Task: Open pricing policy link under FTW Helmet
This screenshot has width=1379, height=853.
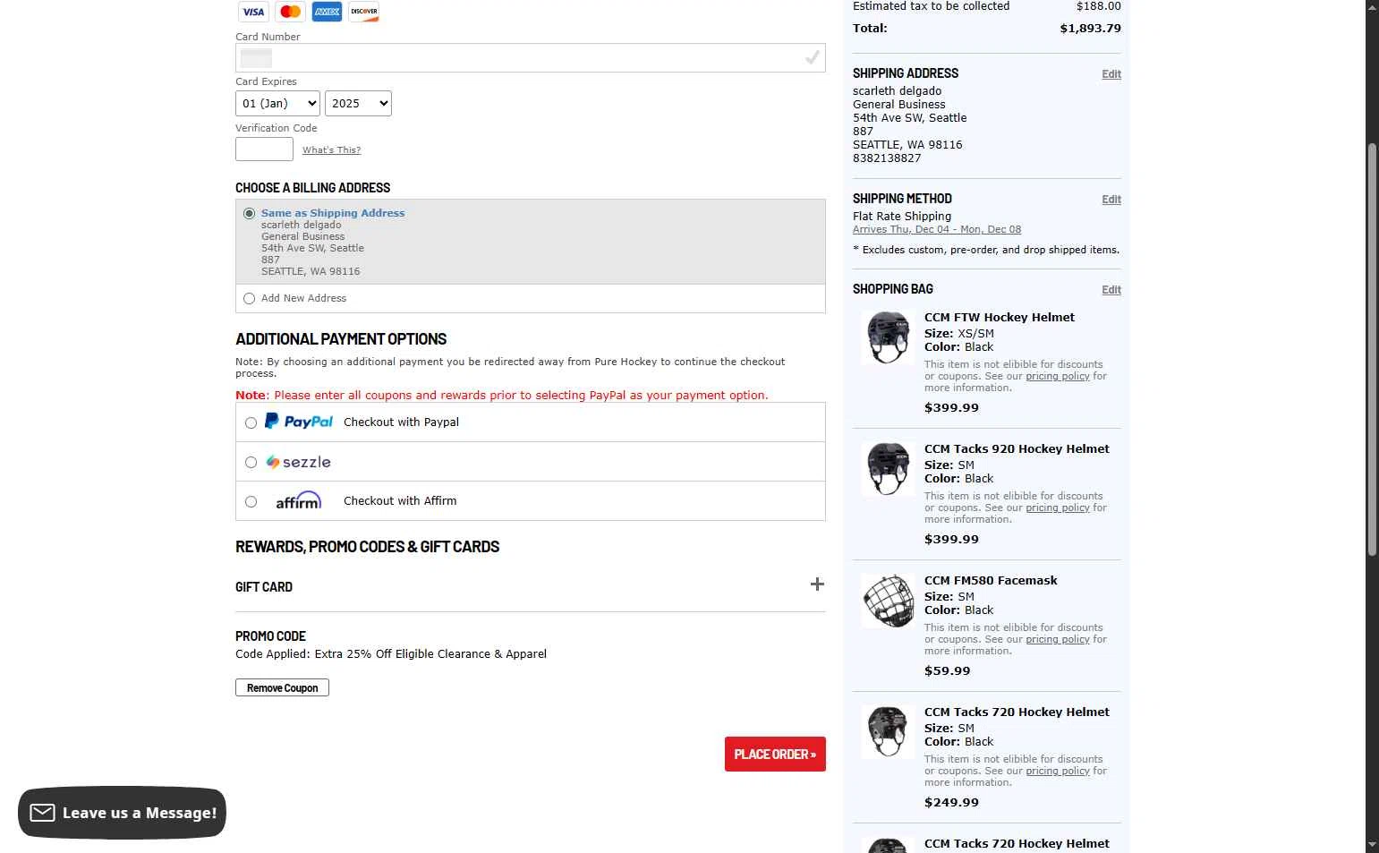Action: 1058,376
